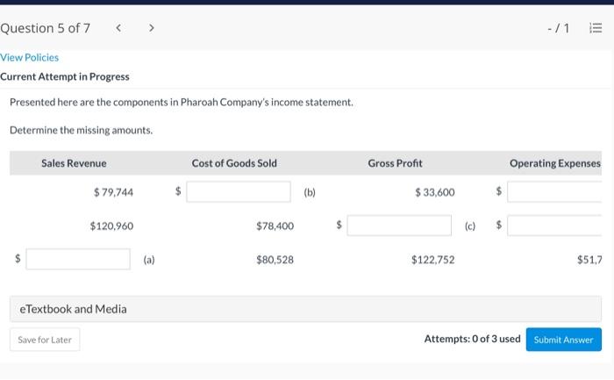Focus the second-row Operating Expenses input
The height and width of the screenshot is (380, 614).
[x=560, y=226]
